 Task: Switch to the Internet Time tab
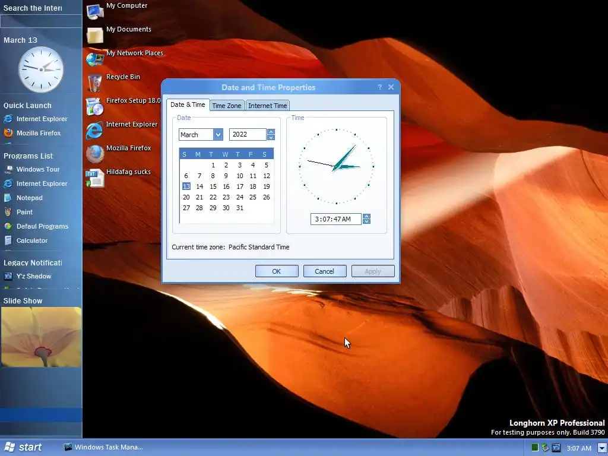pyautogui.click(x=268, y=106)
